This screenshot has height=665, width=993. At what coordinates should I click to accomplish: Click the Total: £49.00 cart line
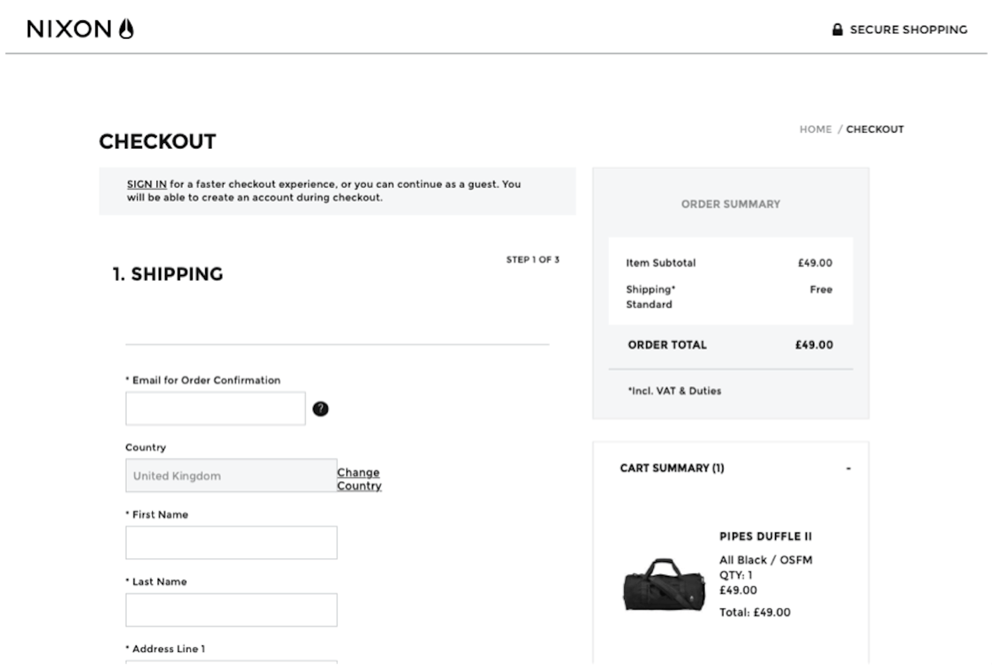click(x=755, y=613)
